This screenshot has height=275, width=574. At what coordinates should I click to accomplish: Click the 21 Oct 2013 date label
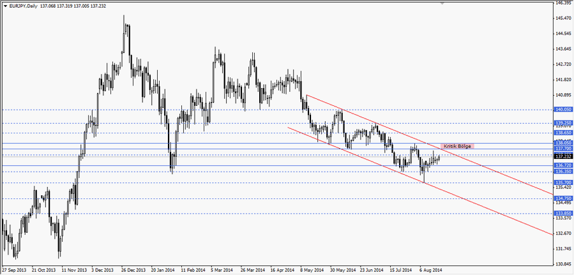(x=43, y=271)
